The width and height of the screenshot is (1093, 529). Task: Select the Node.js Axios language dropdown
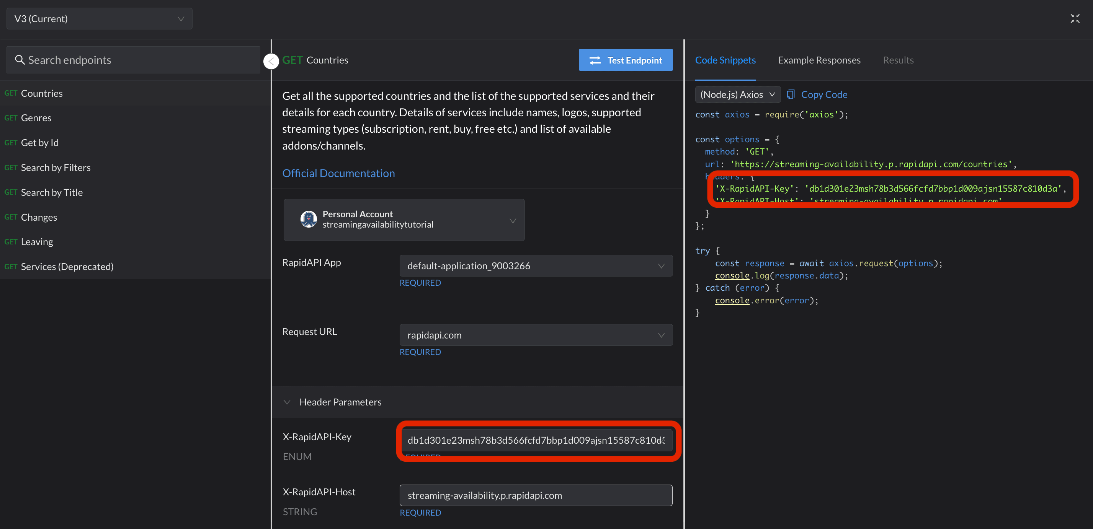point(735,94)
